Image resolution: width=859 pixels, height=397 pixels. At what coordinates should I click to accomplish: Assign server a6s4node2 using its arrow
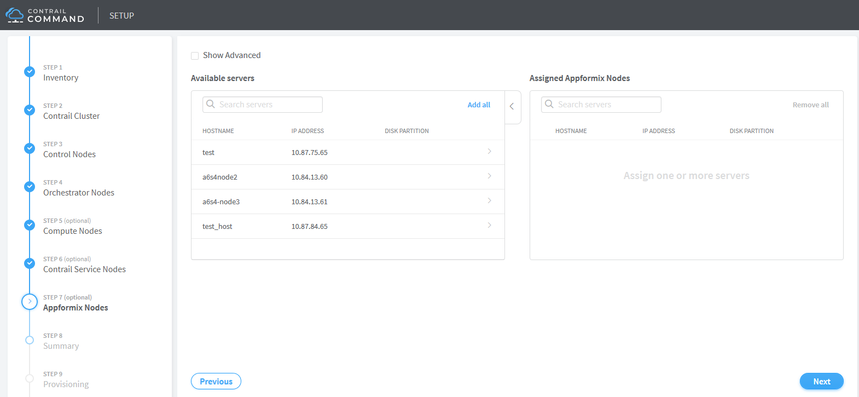(489, 176)
